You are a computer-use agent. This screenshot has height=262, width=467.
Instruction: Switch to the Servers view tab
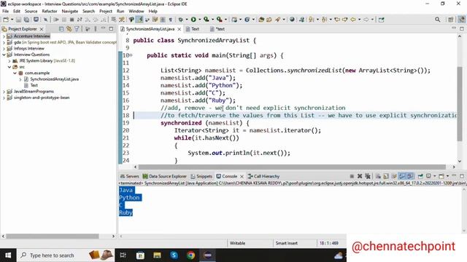(x=130, y=176)
